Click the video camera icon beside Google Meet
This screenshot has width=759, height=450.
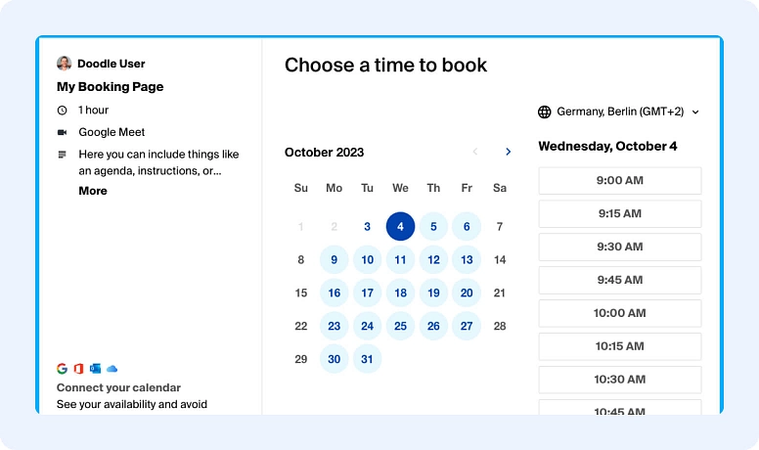(x=63, y=132)
